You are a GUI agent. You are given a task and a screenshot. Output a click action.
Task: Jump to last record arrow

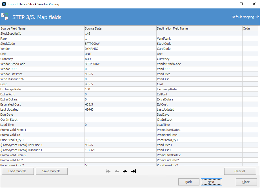click(134, 171)
